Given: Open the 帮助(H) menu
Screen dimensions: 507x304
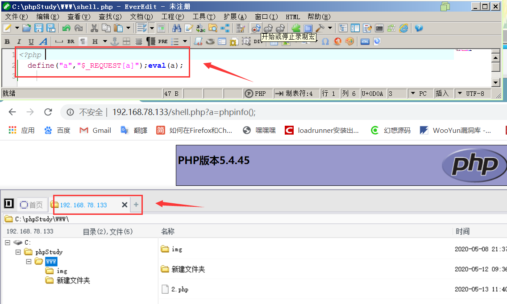Looking at the screenshot, I should point(319,17).
